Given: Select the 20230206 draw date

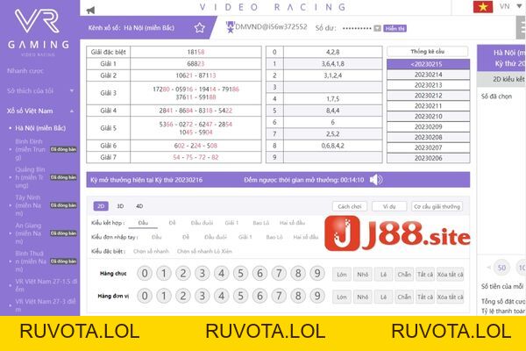Looking at the screenshot, I should click(428, 158).
